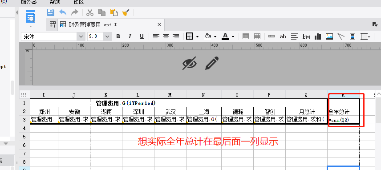The image size is (381, 170).
Task: Click the add new template grid icon
Action: [53, 24]
